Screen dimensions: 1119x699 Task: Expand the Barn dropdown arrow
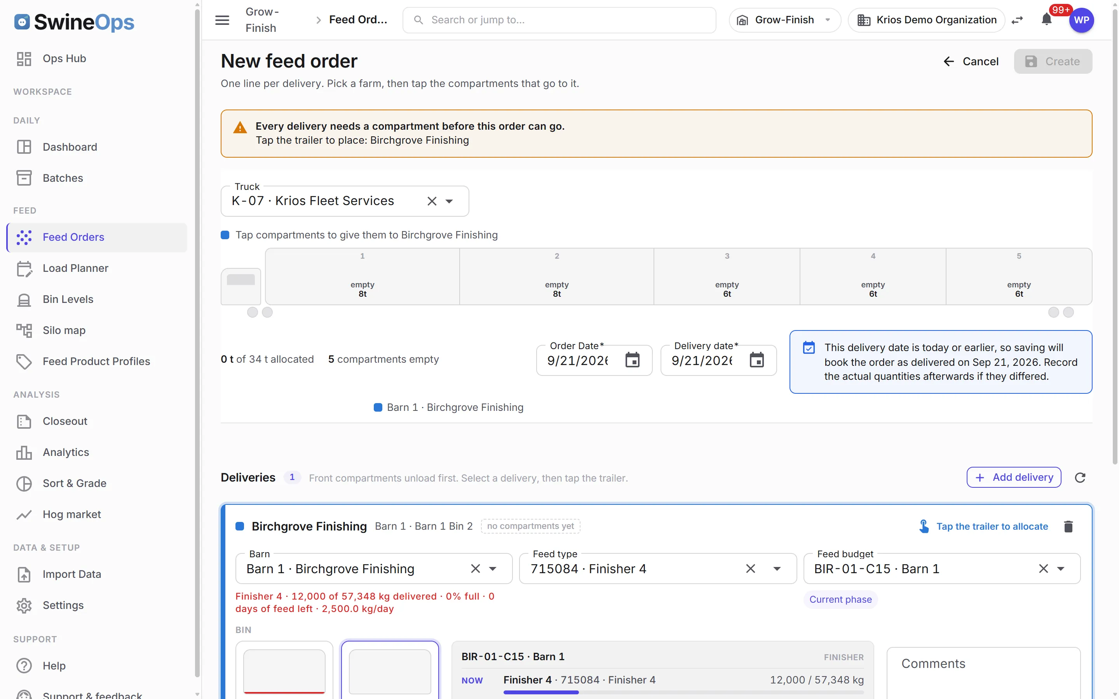pyautogui.click(x=493, y=569)
